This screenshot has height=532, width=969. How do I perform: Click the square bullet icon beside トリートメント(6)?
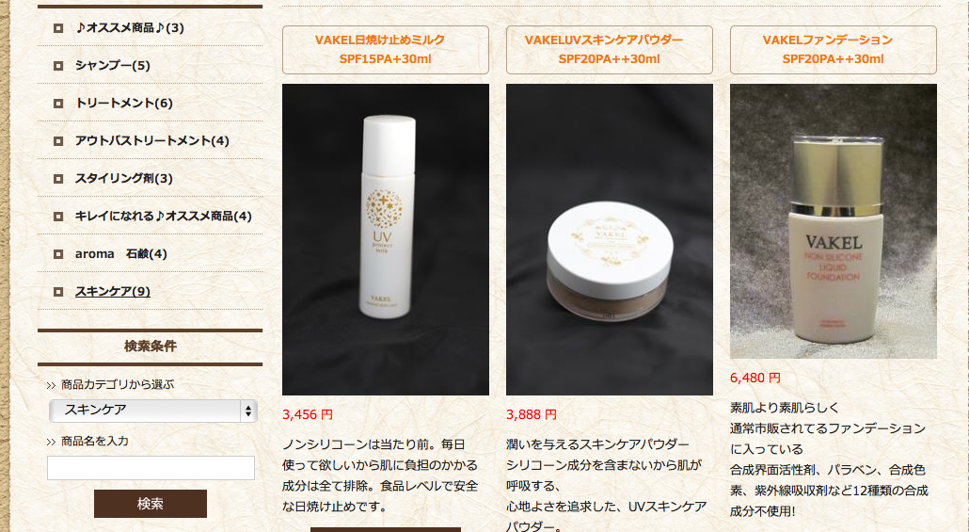[x=58, y=104]
